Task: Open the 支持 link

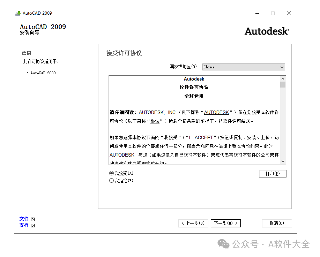Action: click(23, 225)
